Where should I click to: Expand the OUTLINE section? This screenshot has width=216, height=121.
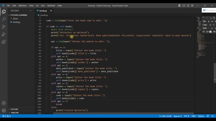click(14, 109)
